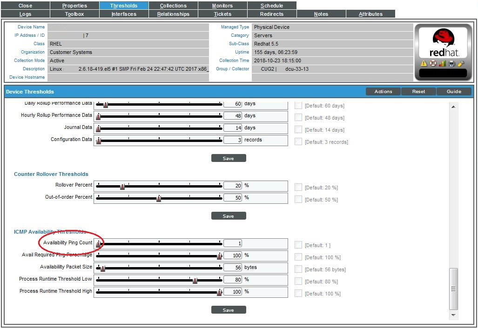478x329 pixels.
Task: Click the life preserver ticket icon
Action: (433, 63)
